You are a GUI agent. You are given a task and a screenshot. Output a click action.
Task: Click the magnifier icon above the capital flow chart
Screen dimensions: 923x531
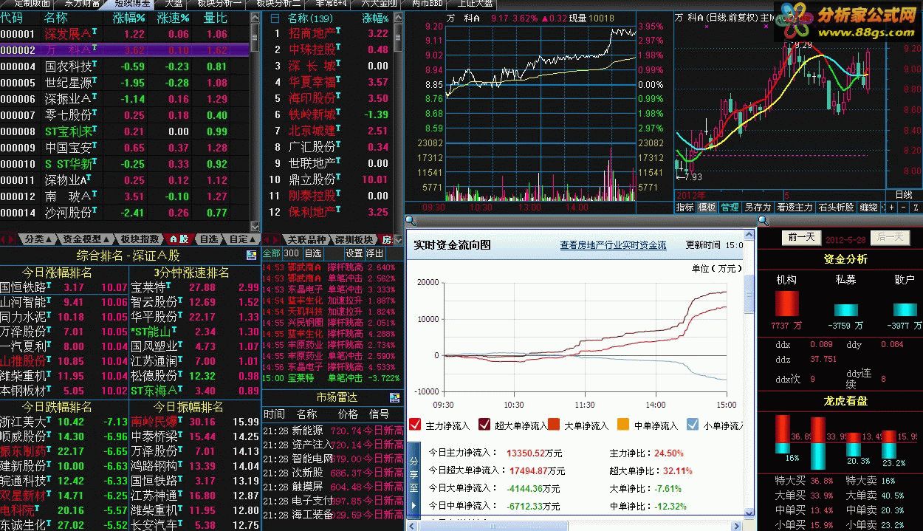point(411,220)
